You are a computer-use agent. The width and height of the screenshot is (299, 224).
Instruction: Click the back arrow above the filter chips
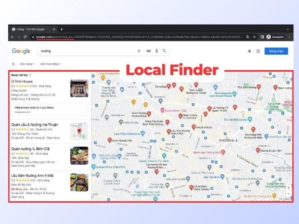[x=14, y=64]
